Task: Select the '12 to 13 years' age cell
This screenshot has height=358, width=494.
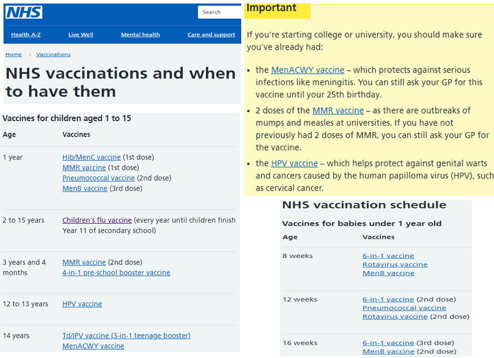Action: (26, 304)
